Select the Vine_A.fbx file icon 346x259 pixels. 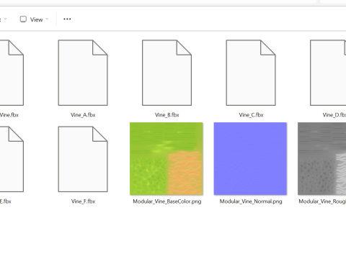(83, 73)
